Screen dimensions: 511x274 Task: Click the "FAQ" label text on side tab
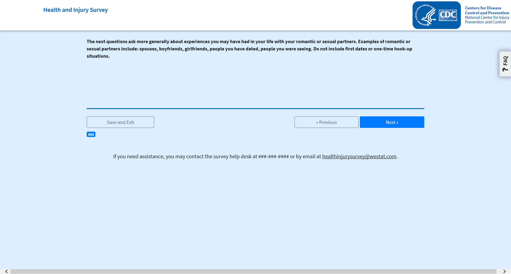pos(505,61)
